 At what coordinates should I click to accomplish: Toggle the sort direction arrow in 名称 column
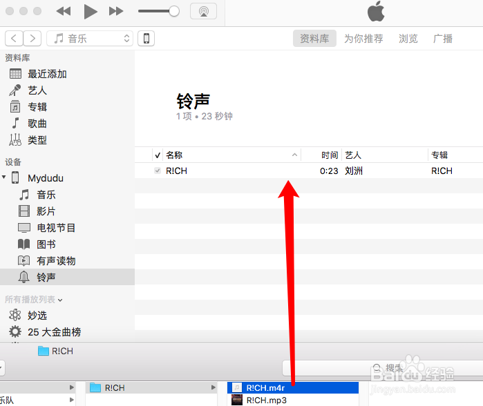coord(294,155)
